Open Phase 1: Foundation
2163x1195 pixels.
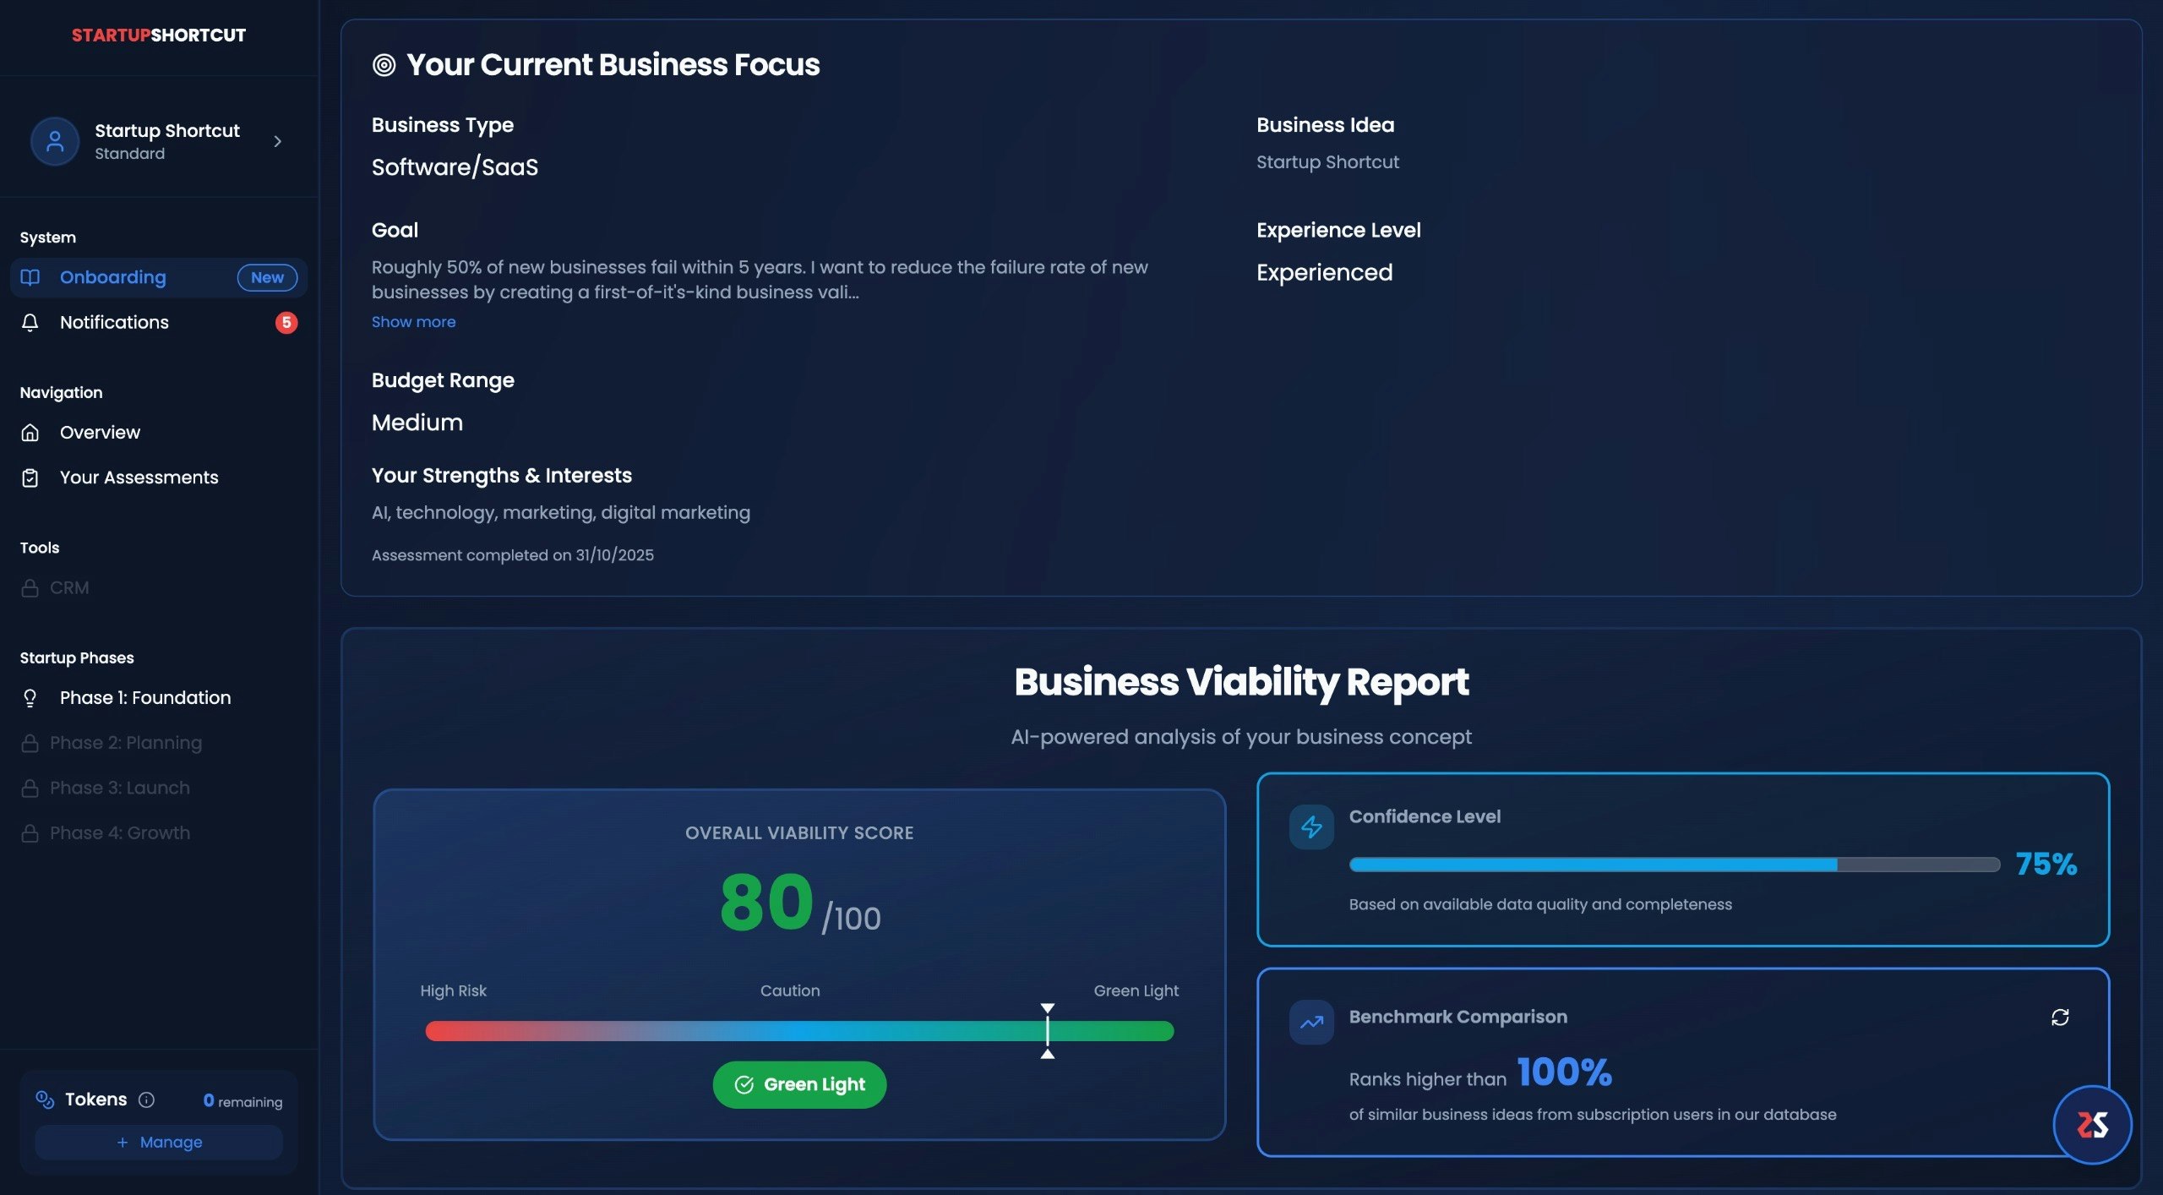pos(159,697)
